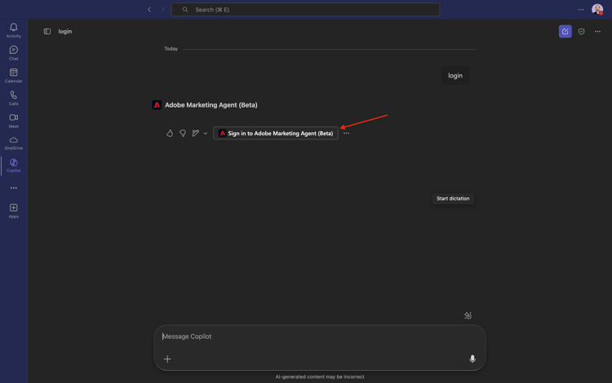This screenshot has width=612, height=383.
Task: Open more actions next to Sign in button
Action: click(346, 134)
